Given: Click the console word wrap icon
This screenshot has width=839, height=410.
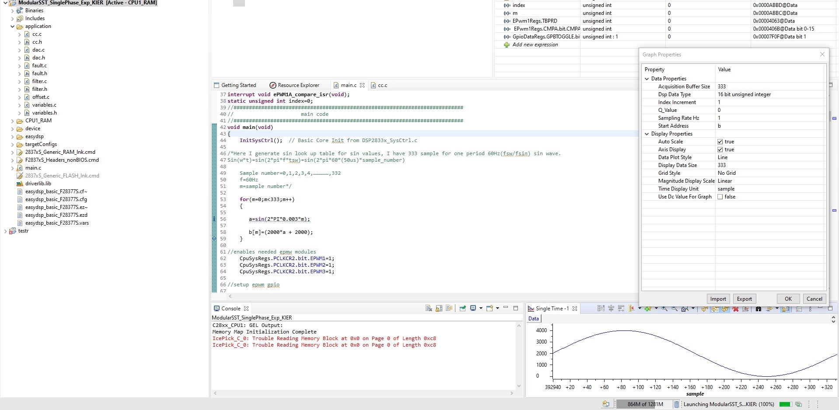Looking at the screenshot, I should point(449,308).
